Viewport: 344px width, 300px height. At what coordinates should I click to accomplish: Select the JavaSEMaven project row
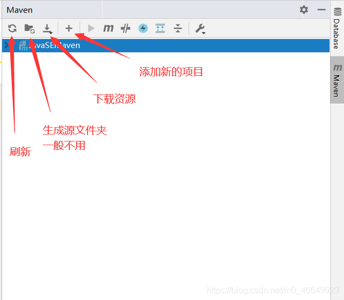coord(166,45)
